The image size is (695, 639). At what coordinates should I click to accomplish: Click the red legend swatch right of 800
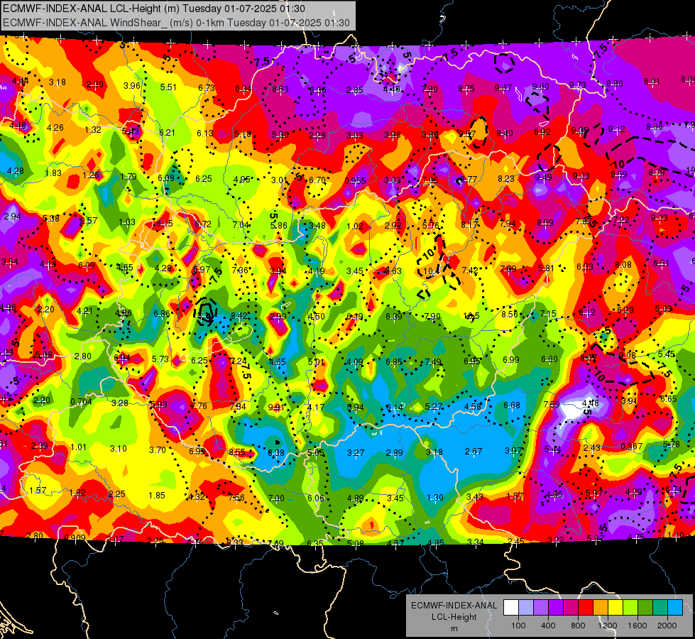[586, 608]
